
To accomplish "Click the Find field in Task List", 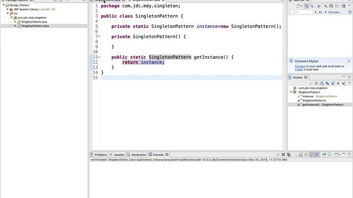I will tap(302, 12).
